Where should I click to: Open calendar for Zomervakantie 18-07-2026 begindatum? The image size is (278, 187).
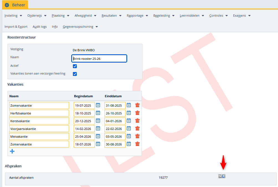[x=98, y=144]
